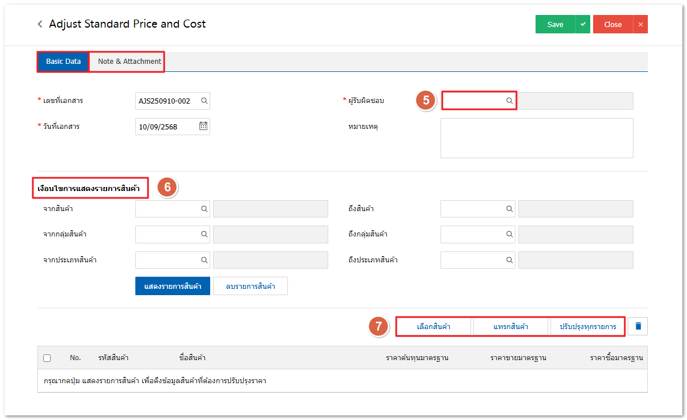Click the back arrow beside page title
The width and height of the screenshot is (687, 420).
pyautogui.click(x=40, y=24)
